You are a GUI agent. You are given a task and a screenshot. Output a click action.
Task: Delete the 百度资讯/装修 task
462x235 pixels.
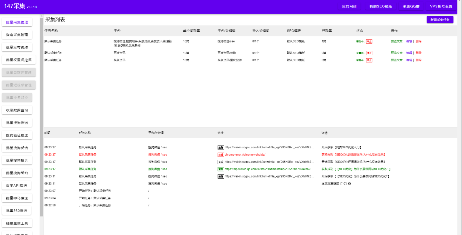point(418,53)
